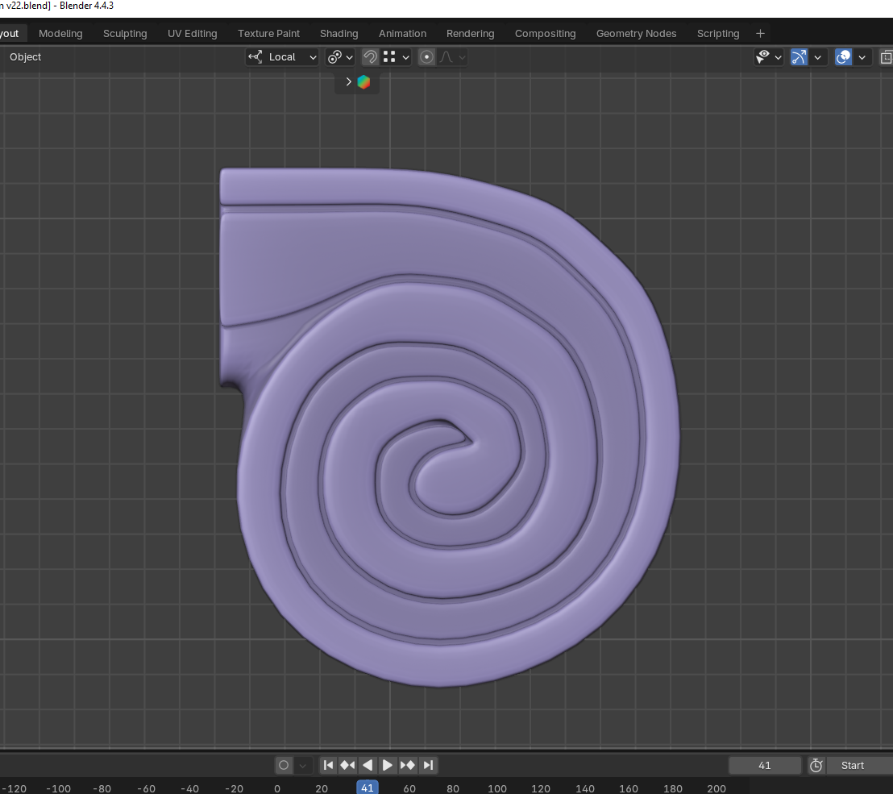Jump to previous keyframe
Viewport: 893px width, 794px height.
click(347, 765)
